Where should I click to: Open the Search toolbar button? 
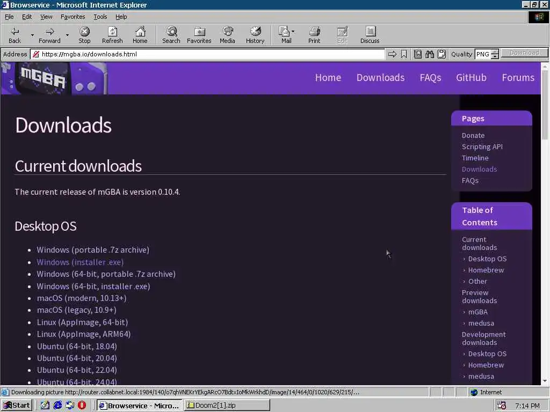[x=171, y=35]
